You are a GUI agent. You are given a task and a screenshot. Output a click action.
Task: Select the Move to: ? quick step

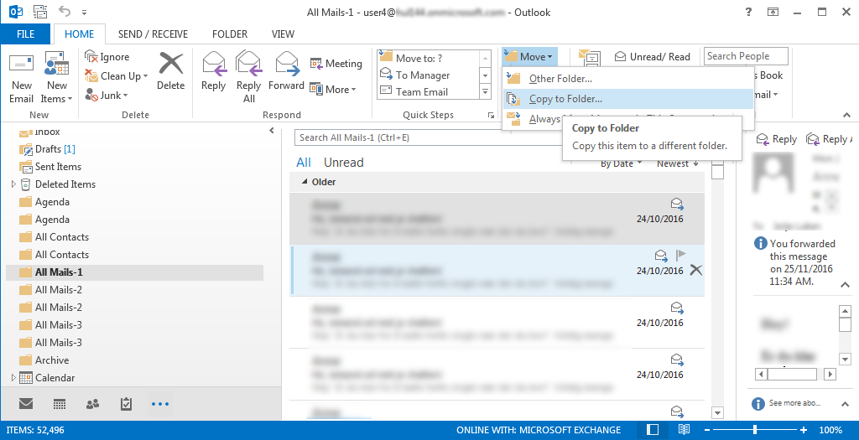429,58
